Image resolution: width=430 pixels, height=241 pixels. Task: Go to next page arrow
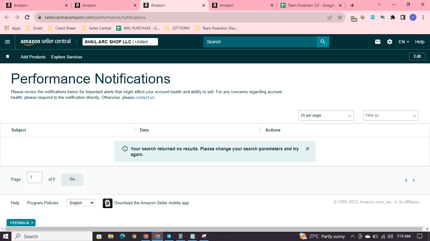[x=414, y=180]
